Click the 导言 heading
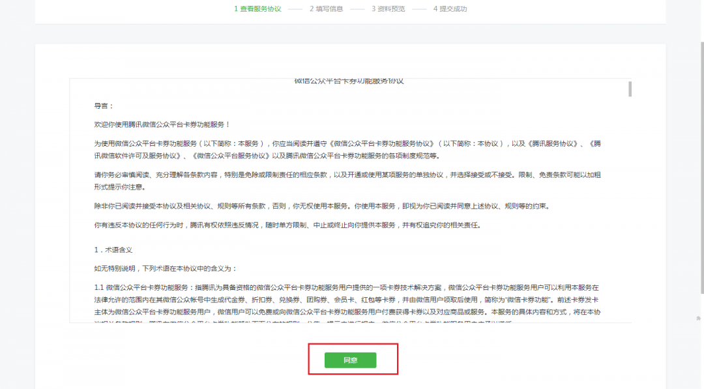Image resolution: width=704 pixels, height=389 pixels. [x=104, y=106]
